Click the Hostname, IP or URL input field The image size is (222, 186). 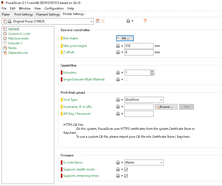(x=139, y=107)
